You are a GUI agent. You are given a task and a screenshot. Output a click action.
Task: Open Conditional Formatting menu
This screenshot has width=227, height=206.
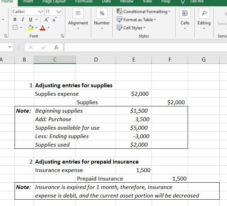(143, 12)
